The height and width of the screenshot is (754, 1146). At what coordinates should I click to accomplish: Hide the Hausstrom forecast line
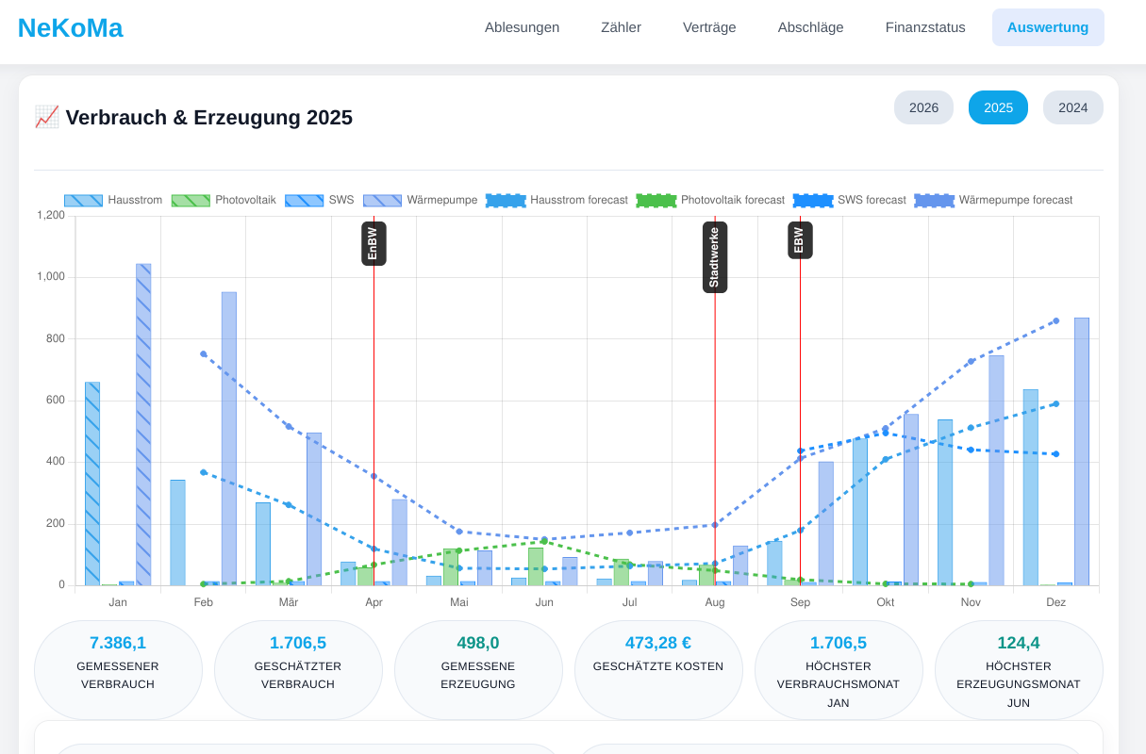coord(557,200)
